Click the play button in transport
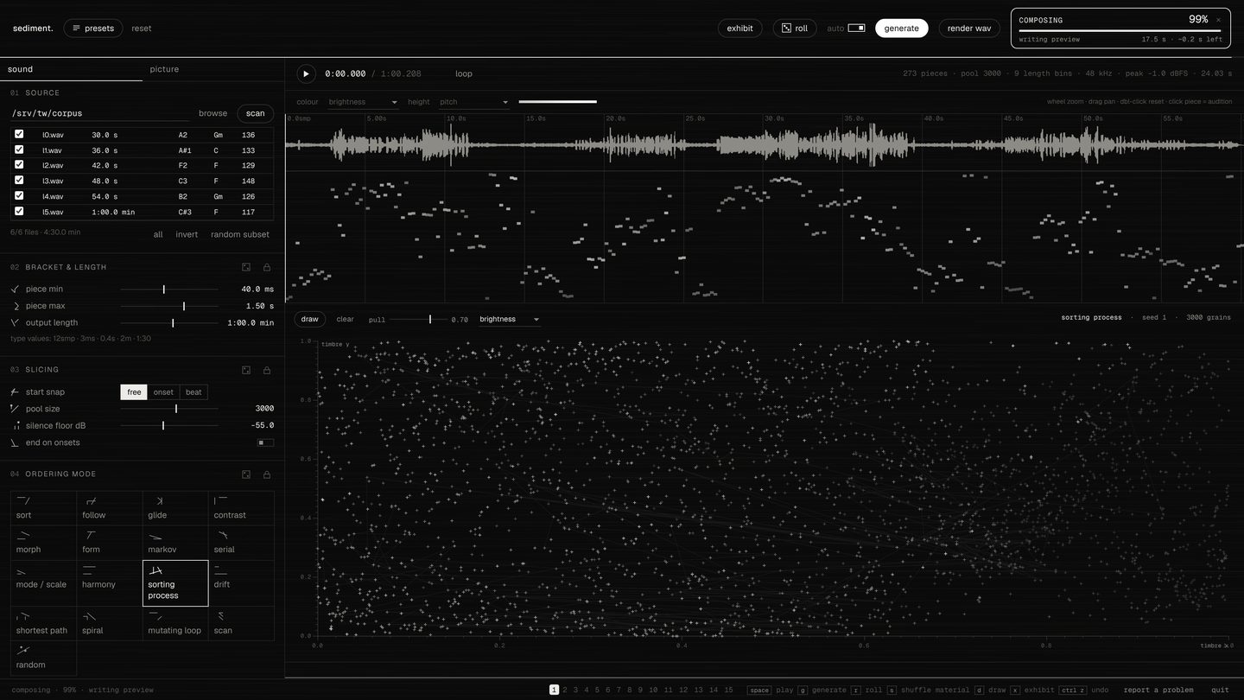Image resolution: width=1244 pixels, height=700 pixels. pyautogui.click(x=306, y=73)
